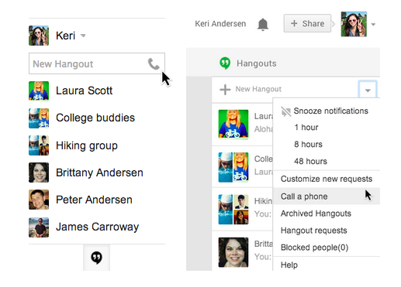Choose Archived Hangouts from the menu

(x=316, y=214)
